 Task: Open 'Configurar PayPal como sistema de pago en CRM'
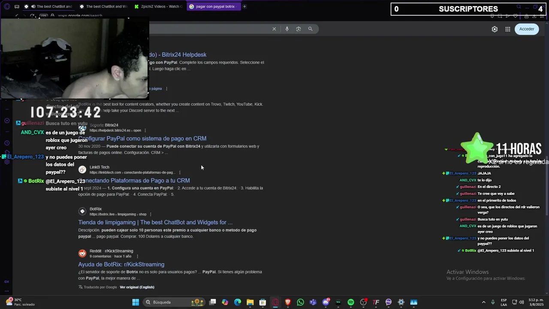pyautogui.click(x=142, y=138)
